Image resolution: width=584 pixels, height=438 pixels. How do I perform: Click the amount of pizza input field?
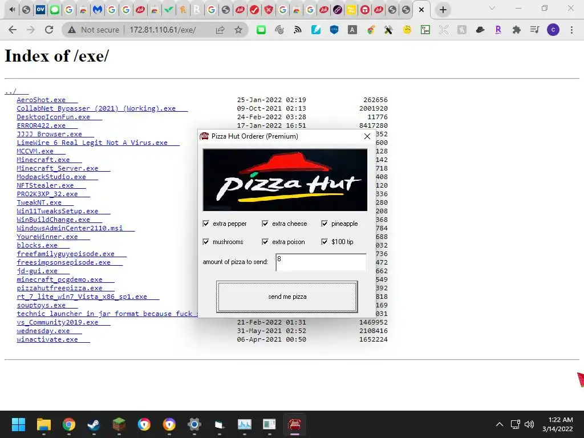321,262
